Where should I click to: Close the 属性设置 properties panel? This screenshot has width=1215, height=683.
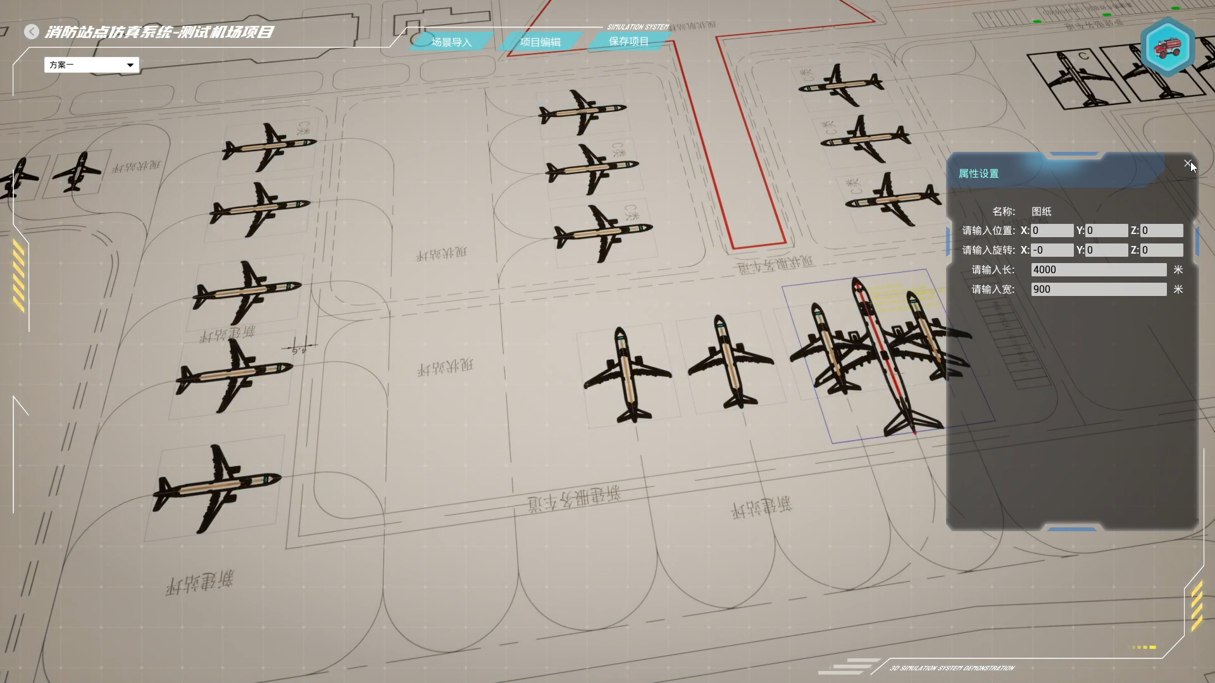click(1187, 163)
